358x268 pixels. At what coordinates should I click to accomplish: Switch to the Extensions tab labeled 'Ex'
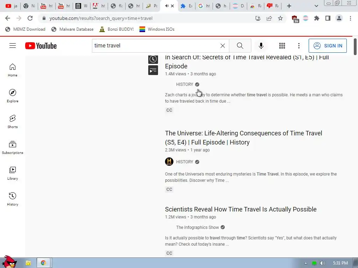pos(186,6)
